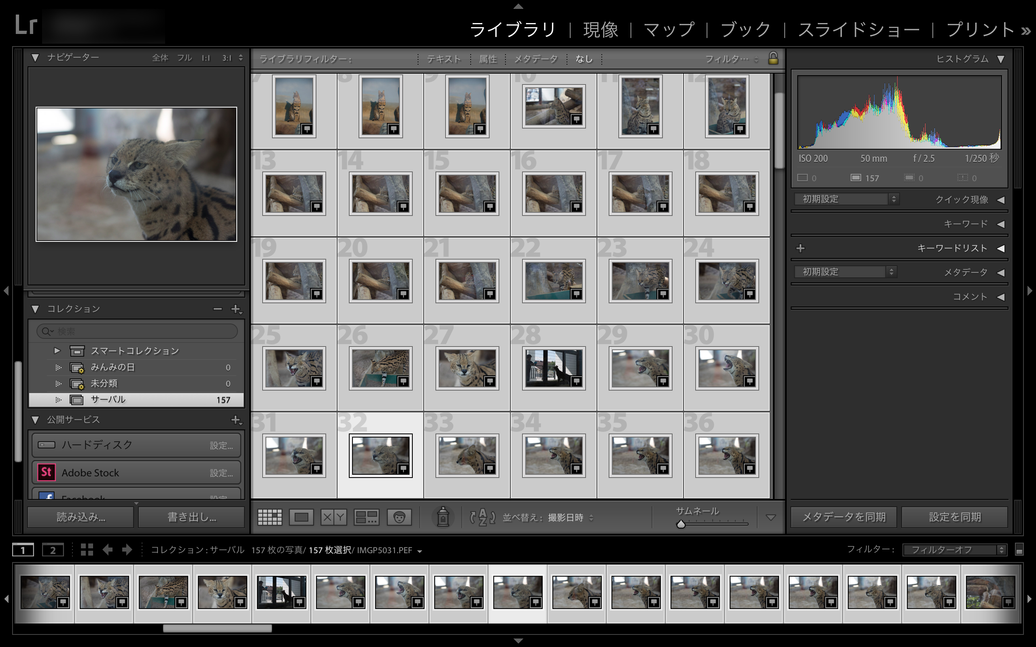Expand the キーワード panel
The height and width of the screenshot is (647, 1036).
coord(1000,224)
